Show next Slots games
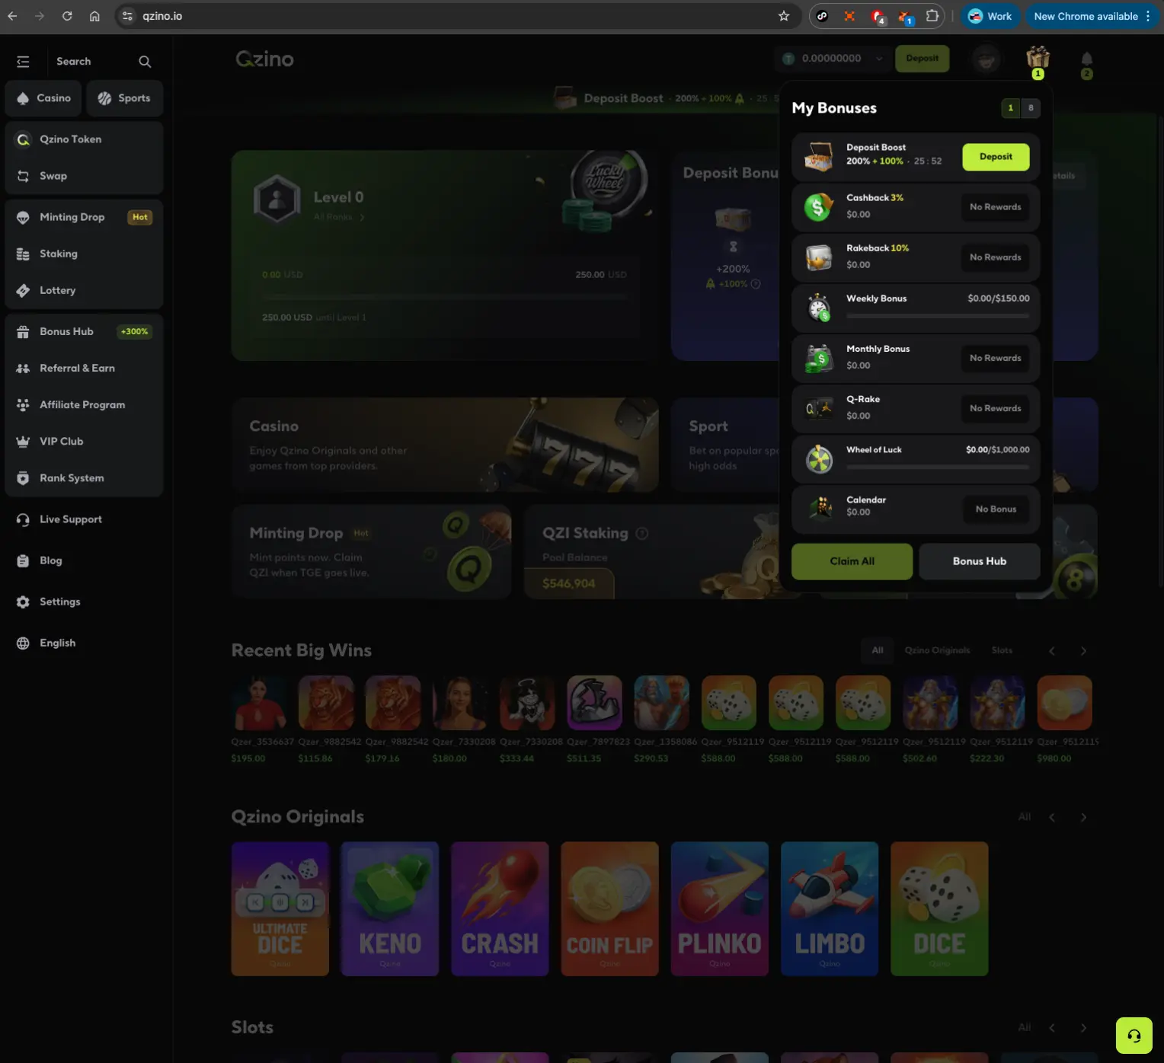Image resolution: width=1164 pixels, height=1063 pixels. pyautogui.click(x=1083, y=1028)
